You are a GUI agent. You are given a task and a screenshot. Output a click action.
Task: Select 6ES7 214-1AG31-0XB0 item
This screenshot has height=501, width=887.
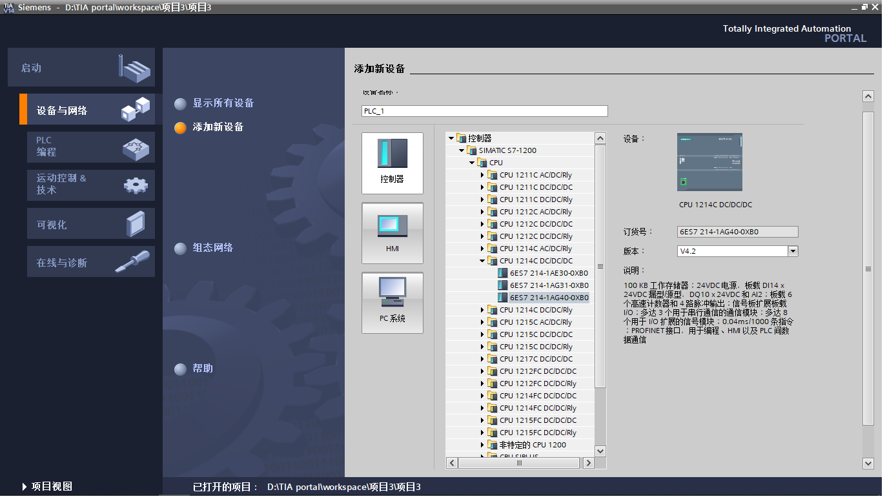click(x=549, y=285)
